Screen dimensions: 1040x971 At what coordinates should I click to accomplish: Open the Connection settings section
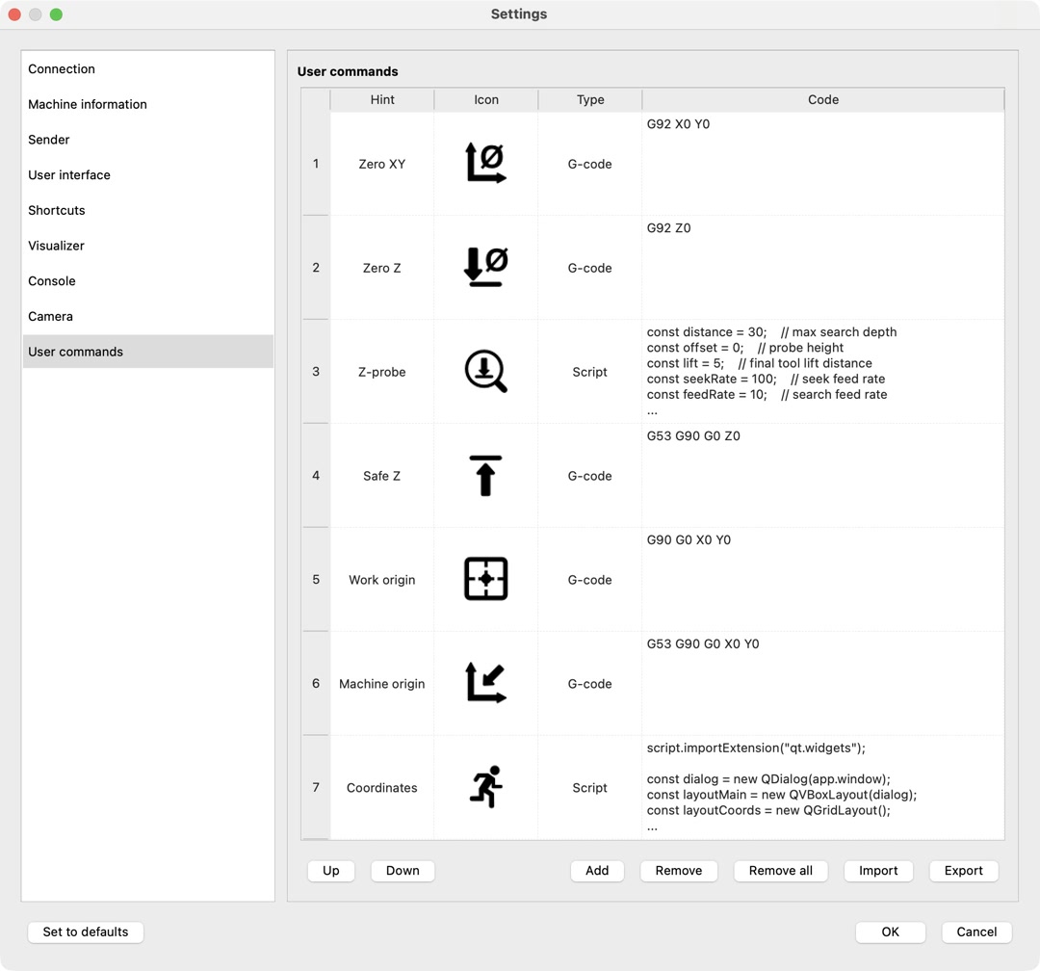pos(62,68)
